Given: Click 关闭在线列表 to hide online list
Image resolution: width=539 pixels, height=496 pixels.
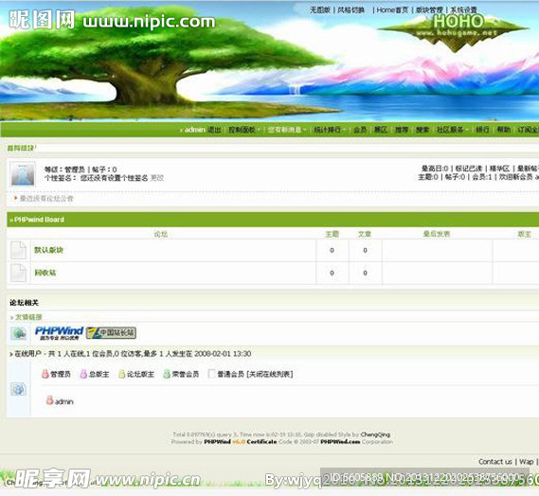Looking at the screenshot, I should pyautogui.click(x=270, y=374).
